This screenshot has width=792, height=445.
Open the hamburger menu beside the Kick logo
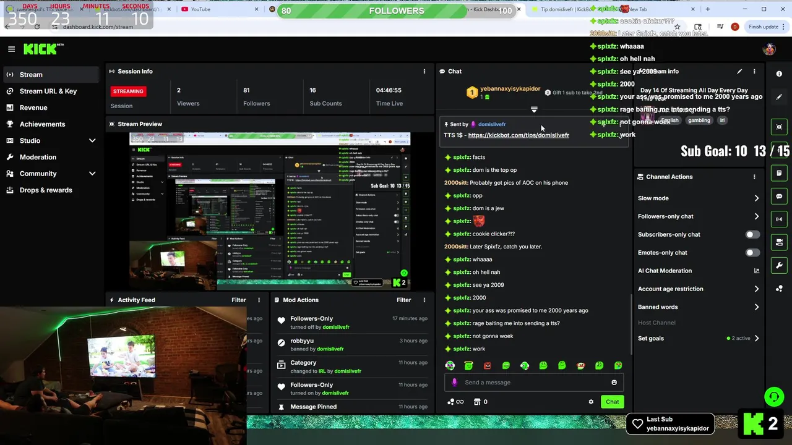(11, 49)
